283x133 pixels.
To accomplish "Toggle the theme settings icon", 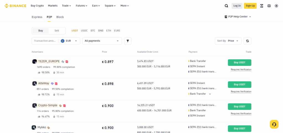I will [276, 6].
